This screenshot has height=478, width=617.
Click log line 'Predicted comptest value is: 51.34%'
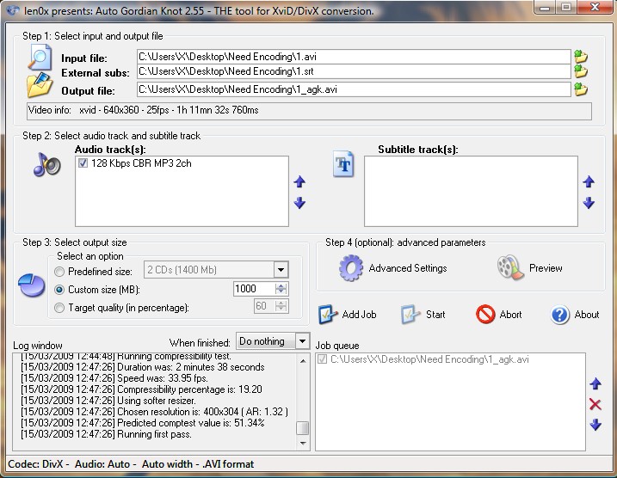pyautogui.click(x=143, y=423)
